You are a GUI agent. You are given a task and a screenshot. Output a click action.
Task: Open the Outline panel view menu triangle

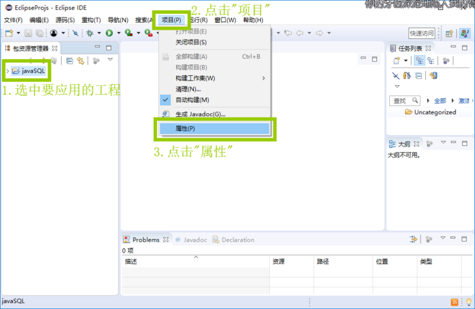click(x=443, y=142)
